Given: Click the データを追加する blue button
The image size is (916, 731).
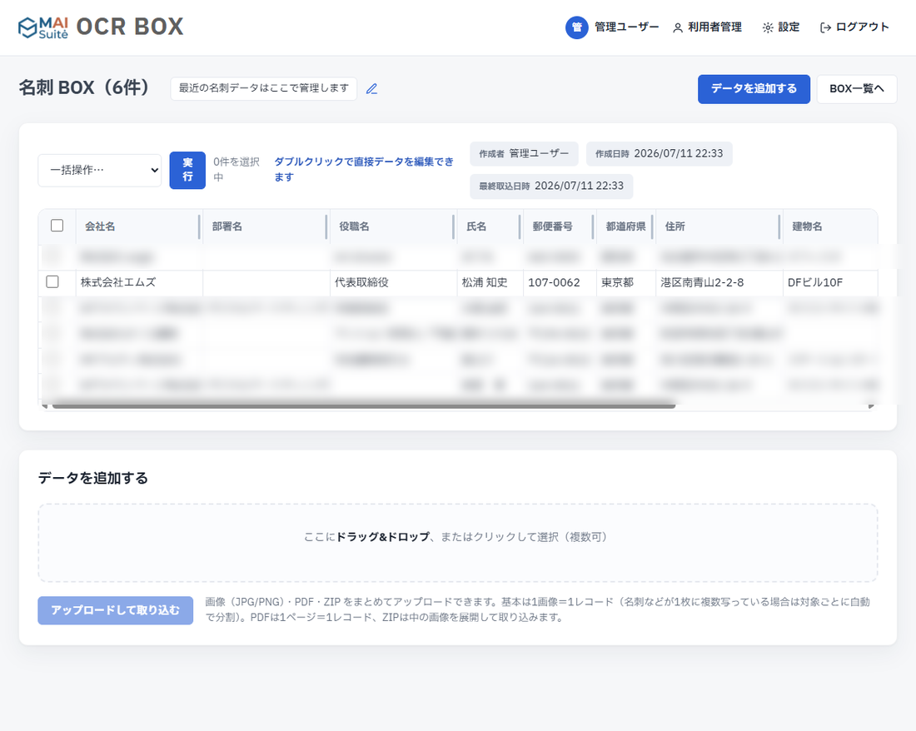Looking at the screenshot, I should click(x=754, y=89).
